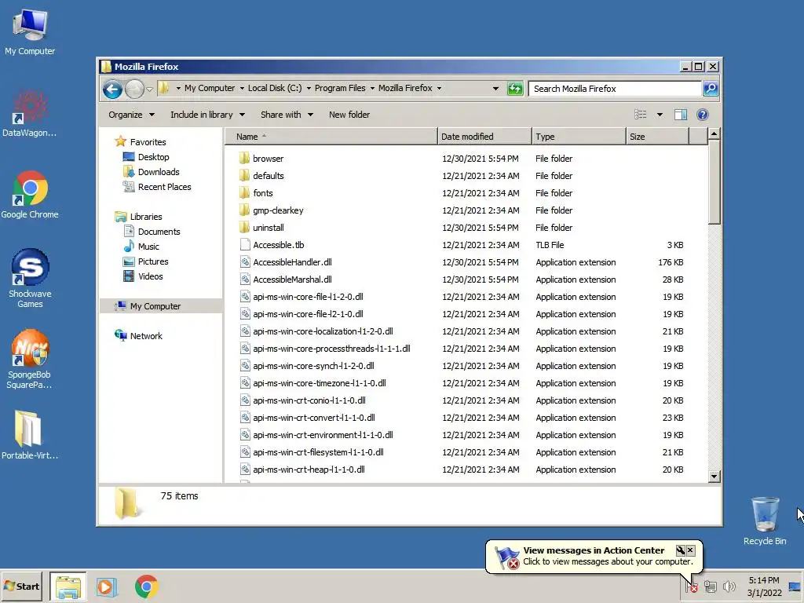The width and height of the screenshot is (804, 603).
Task: Click Program Files in address bar
Action: (340, 88)
